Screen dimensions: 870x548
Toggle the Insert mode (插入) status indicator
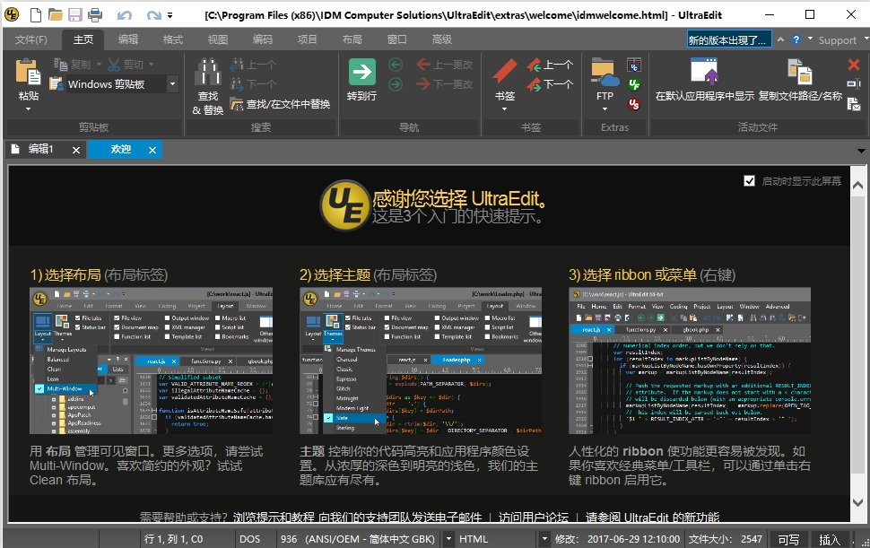[x=830, y=539]
